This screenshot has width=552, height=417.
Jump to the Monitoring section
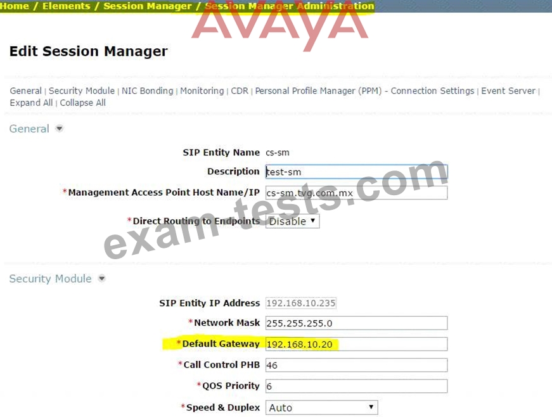[202, 91]
